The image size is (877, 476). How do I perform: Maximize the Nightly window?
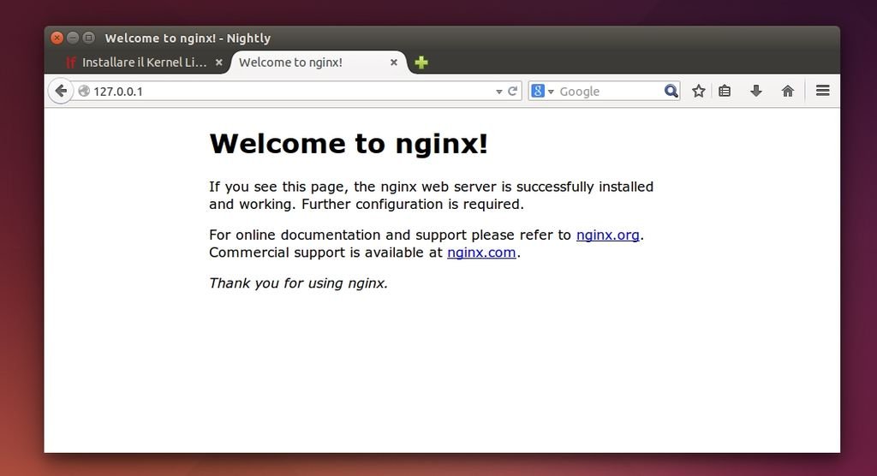(x=89, y=38)
